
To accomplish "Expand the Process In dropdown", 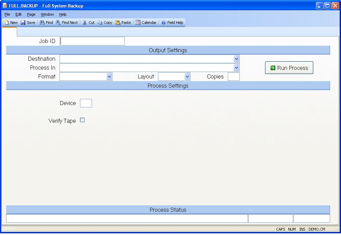I will point(236,68).
